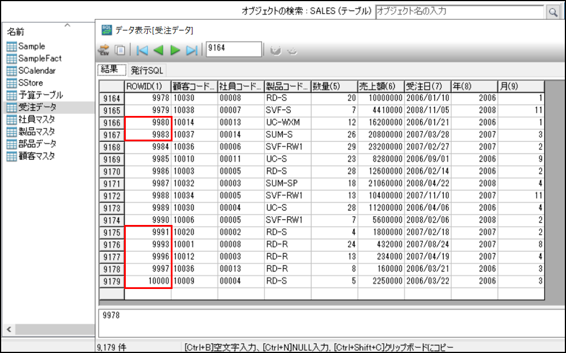Viewport: 566px width, 353px height.
Task: Click the row number field showing 9164
Action: click(x=233, y=49)
